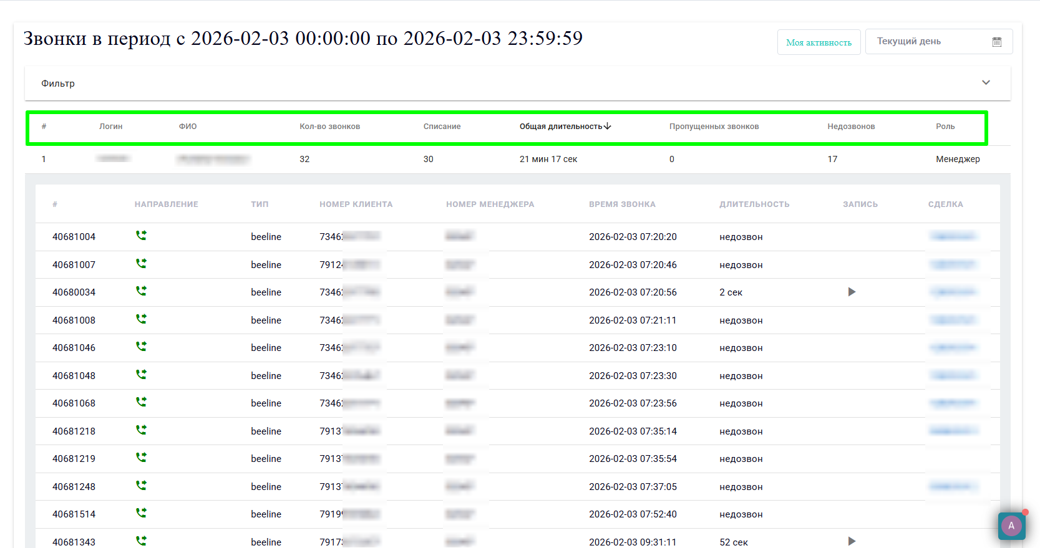1040x548 pixels.
Task: Open the deal link for call 40681046
Action: pos(953,347)
